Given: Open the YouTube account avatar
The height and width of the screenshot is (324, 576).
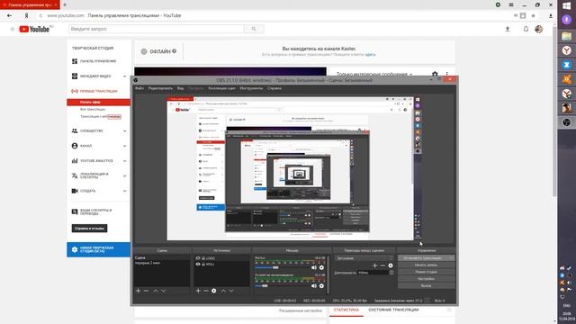Looking at the screenshot, I should (x=539, y=29).
